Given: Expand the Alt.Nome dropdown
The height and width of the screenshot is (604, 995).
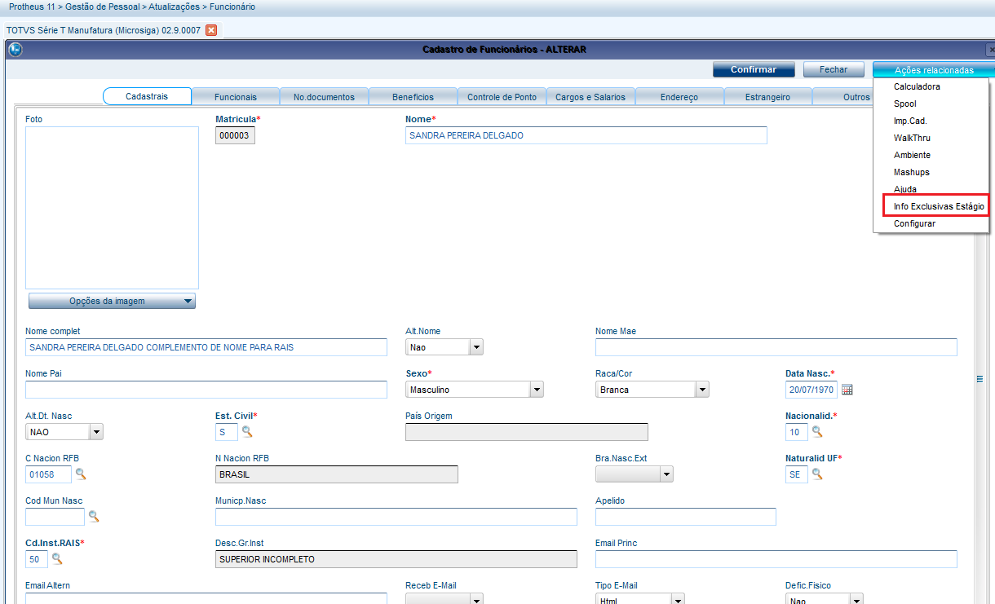Looking at the screenshot, I should pyautogui.click(x=476, y=347).
